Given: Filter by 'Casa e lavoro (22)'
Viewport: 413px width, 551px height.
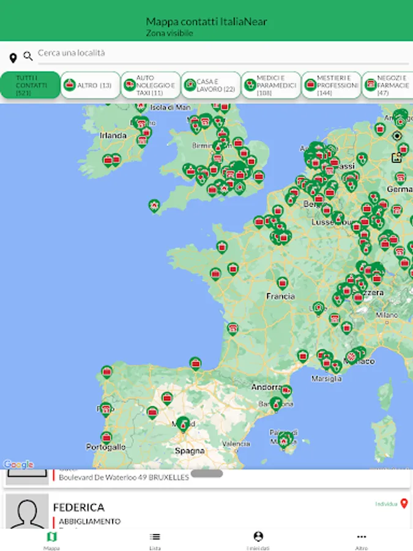Looking at the screenshot, I should coord(211,85).
